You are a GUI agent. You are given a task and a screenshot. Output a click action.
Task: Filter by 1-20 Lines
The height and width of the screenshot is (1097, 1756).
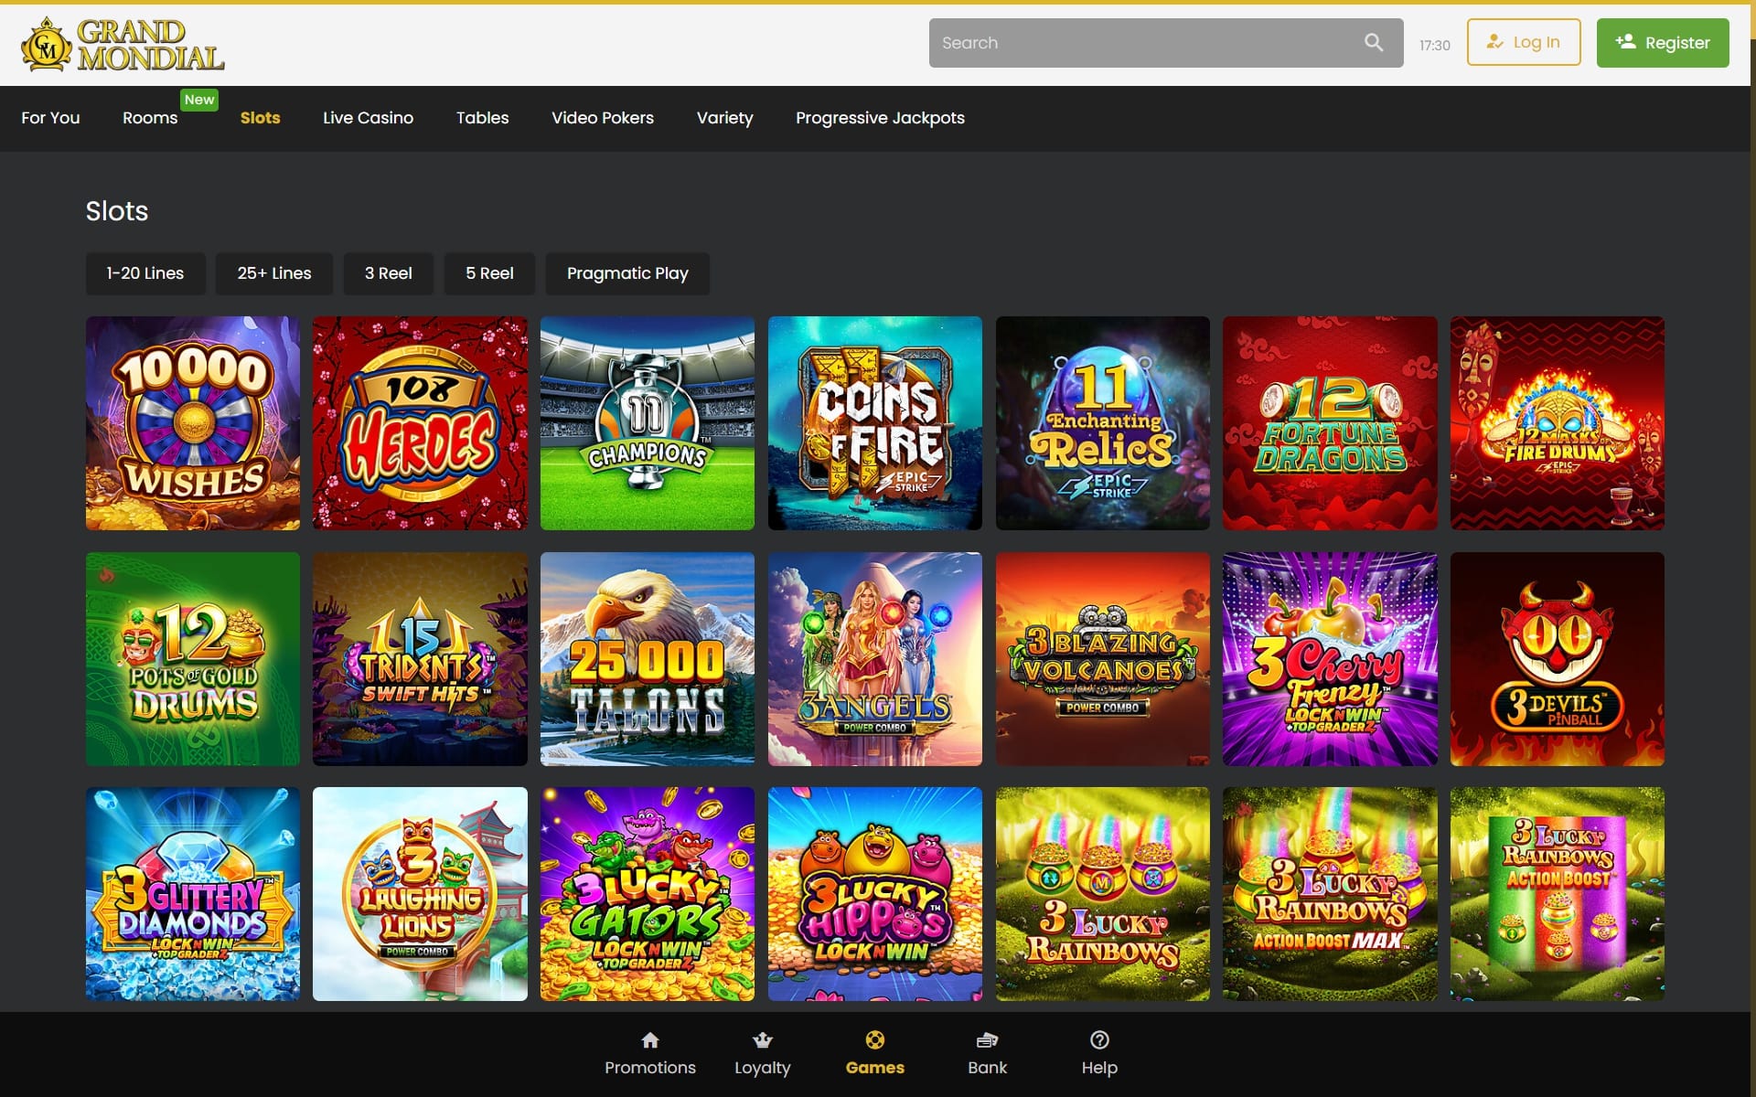145,273
